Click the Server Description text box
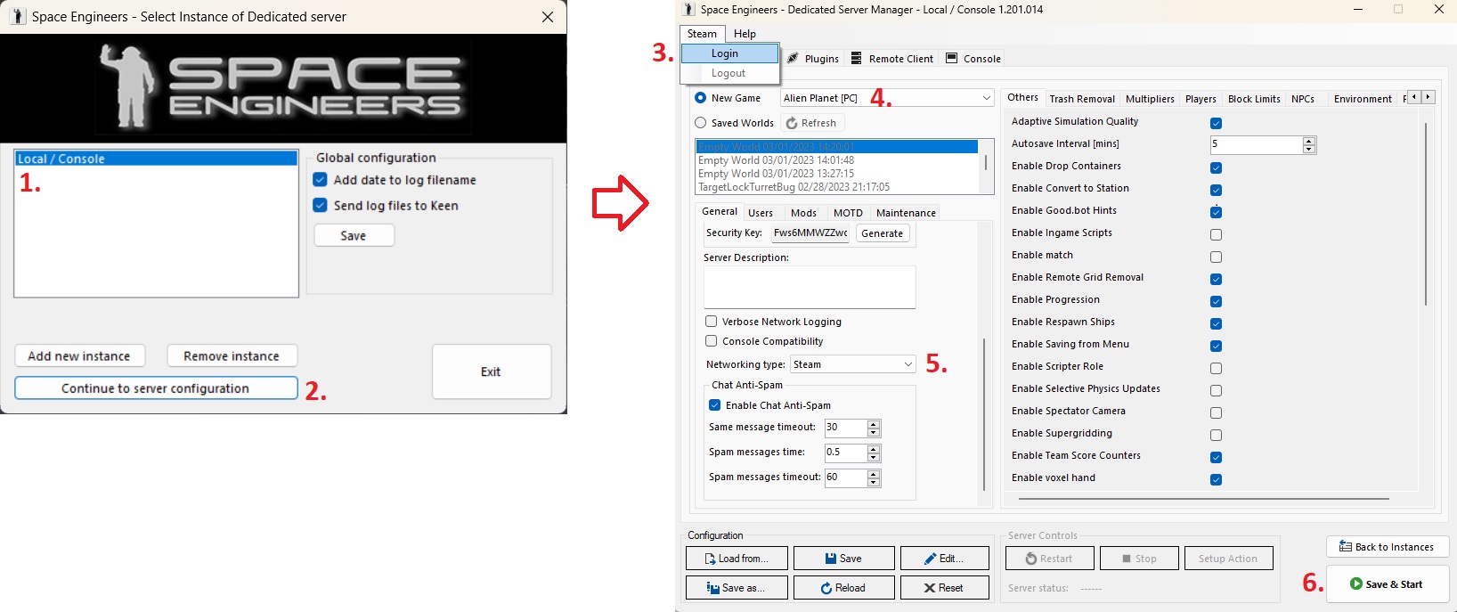Screen dimensions: 1457x612 click(x=809, y=287)
